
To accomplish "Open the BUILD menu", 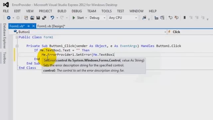I will pos(62,11).
